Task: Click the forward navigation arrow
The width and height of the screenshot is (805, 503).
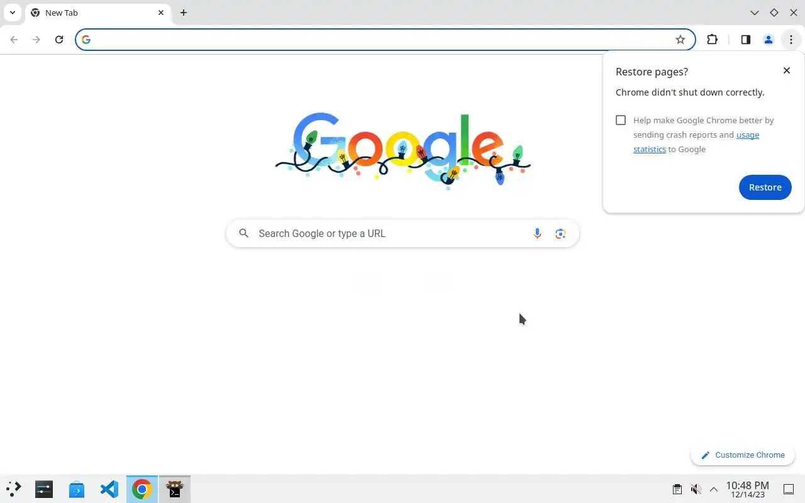Action: pyautogui.click(x=36, y=40)
